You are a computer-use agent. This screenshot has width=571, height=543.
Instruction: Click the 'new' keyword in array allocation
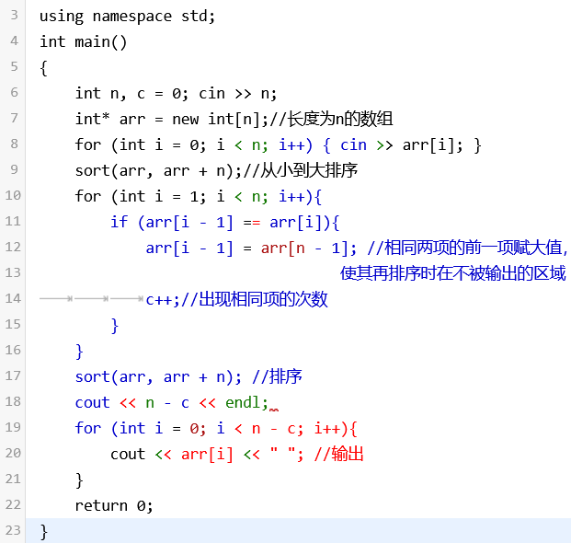point(190,119)
